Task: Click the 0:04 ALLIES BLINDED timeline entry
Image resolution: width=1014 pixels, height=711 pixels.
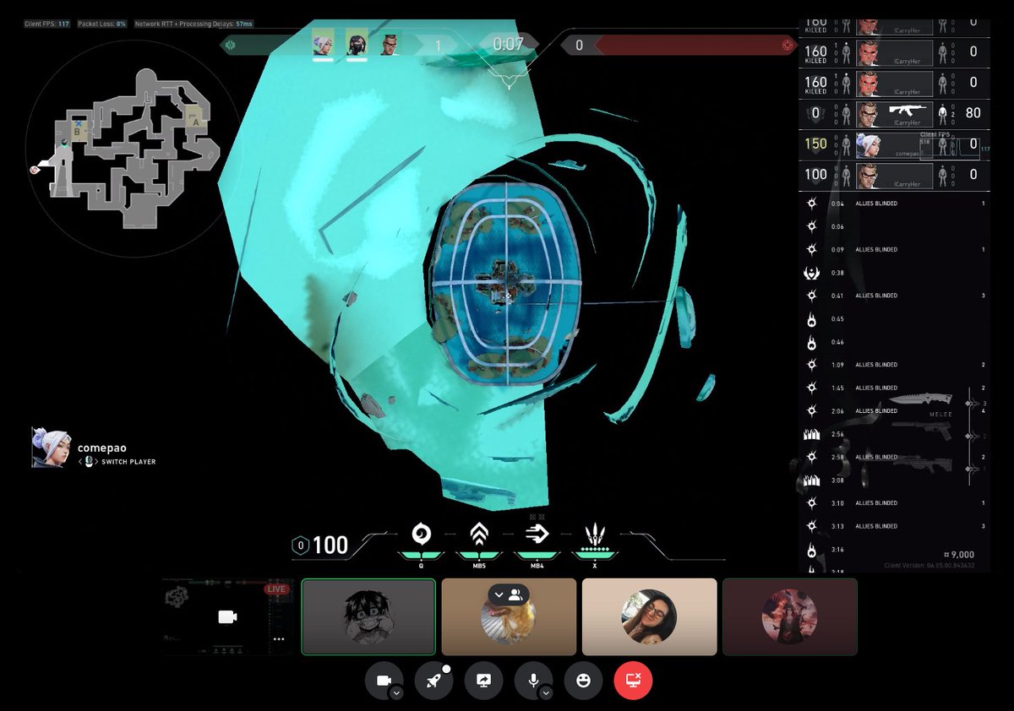Action: pyautogui.click(x=894, y=204)
